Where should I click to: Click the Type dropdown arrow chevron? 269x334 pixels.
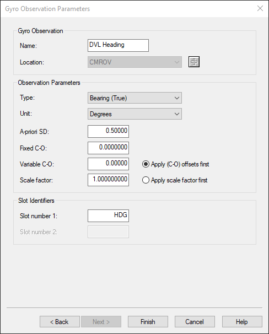[x=177, y=98]
